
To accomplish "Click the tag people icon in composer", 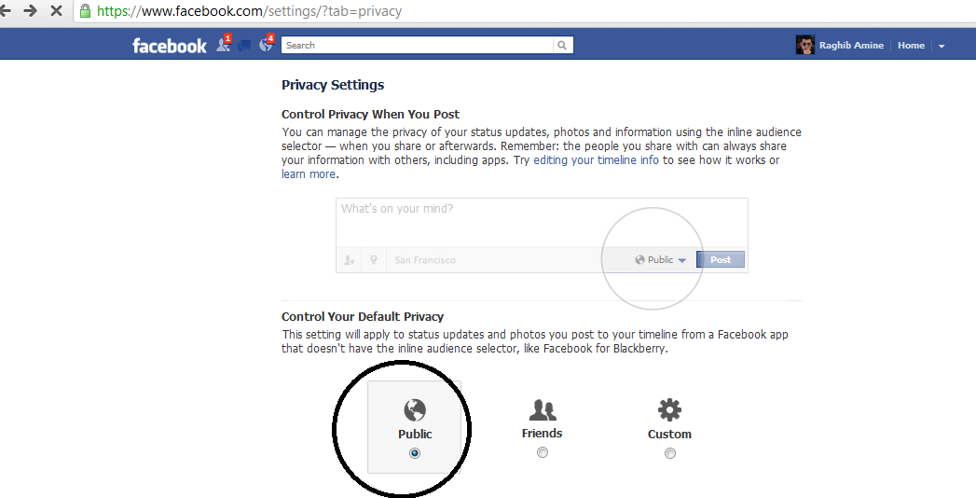I will 350,260.
